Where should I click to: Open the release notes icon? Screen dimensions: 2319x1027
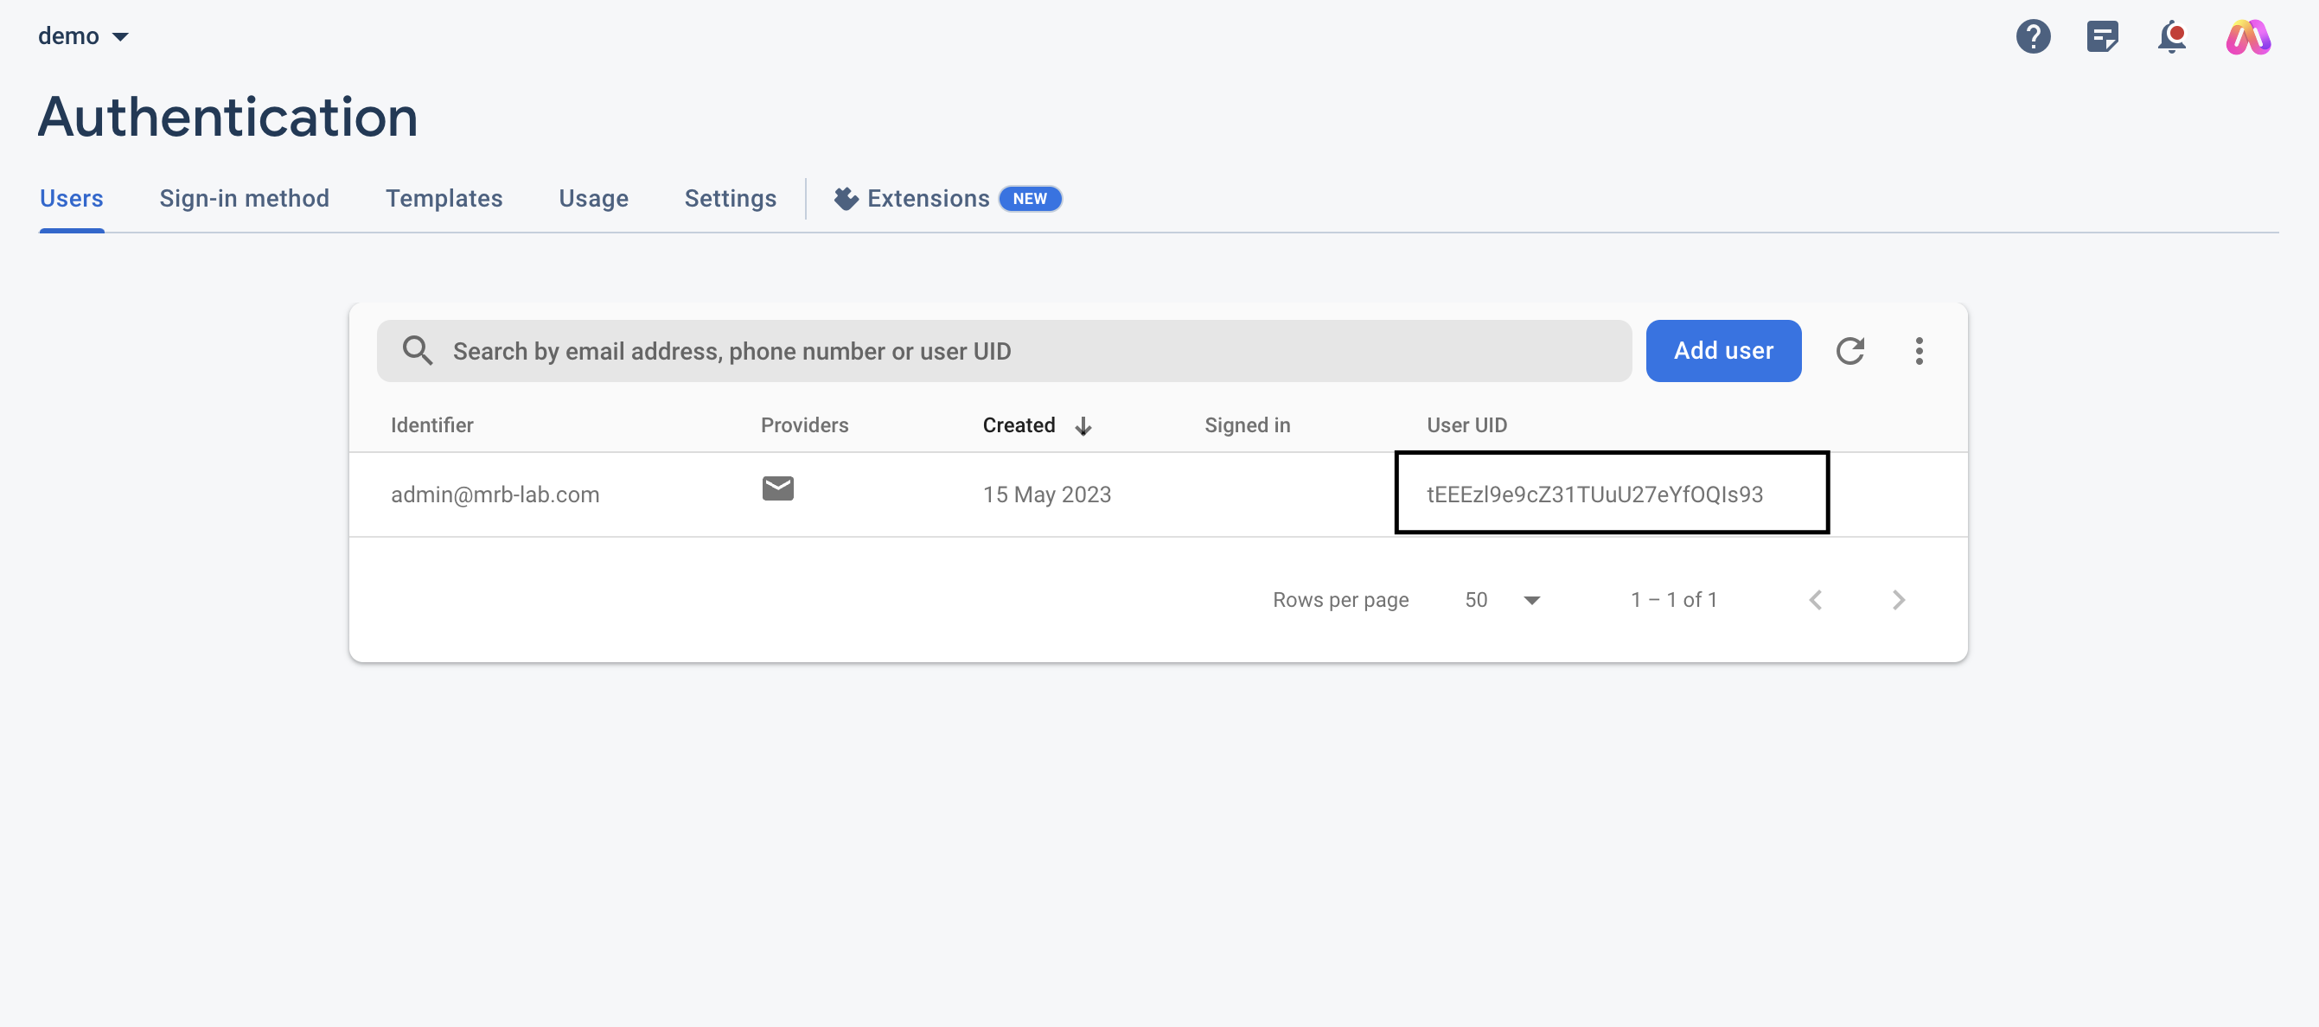[x=2101, y=37]
